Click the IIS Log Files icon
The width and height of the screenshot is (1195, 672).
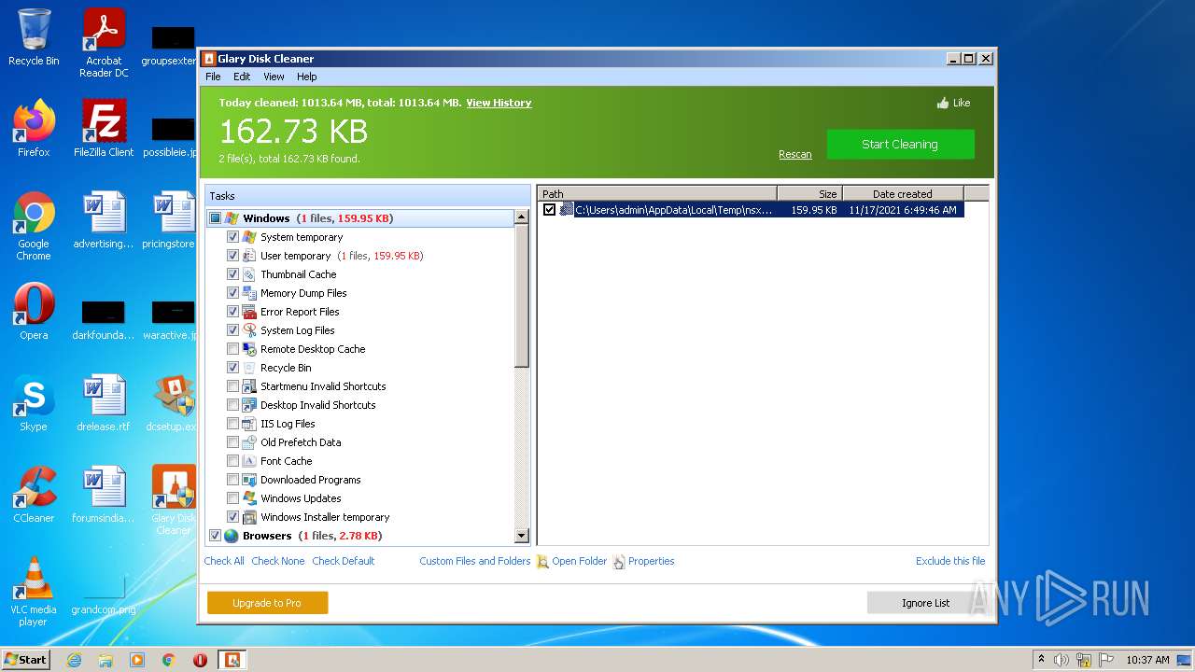pos(249,424)
